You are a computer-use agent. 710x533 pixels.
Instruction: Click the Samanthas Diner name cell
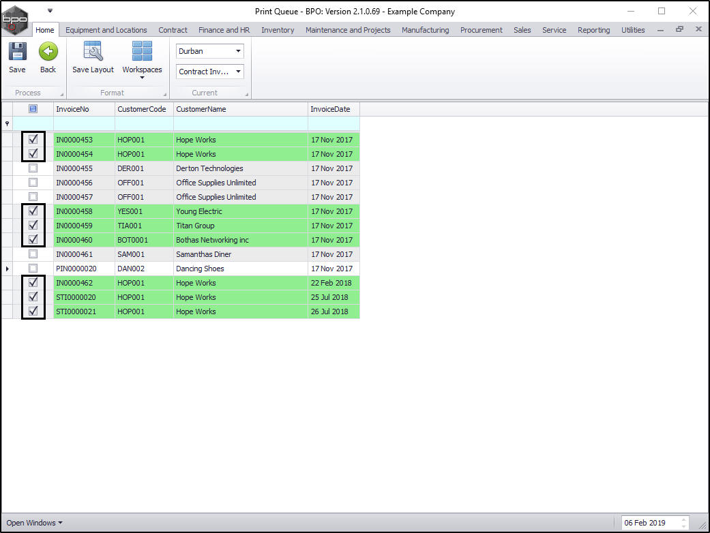click(241, 254)
